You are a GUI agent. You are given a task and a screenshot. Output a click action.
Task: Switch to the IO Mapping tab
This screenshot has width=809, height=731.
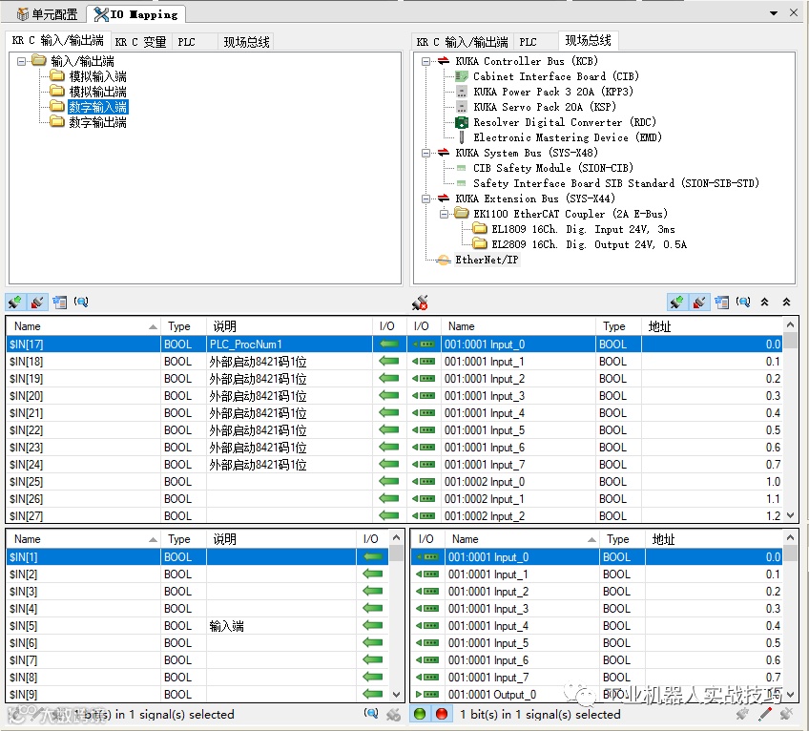(x=136, y=14)
